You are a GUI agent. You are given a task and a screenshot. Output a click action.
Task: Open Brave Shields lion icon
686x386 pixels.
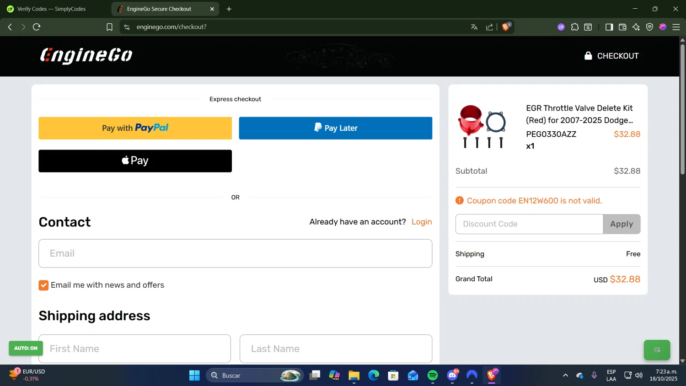click(x=506, y=27)
